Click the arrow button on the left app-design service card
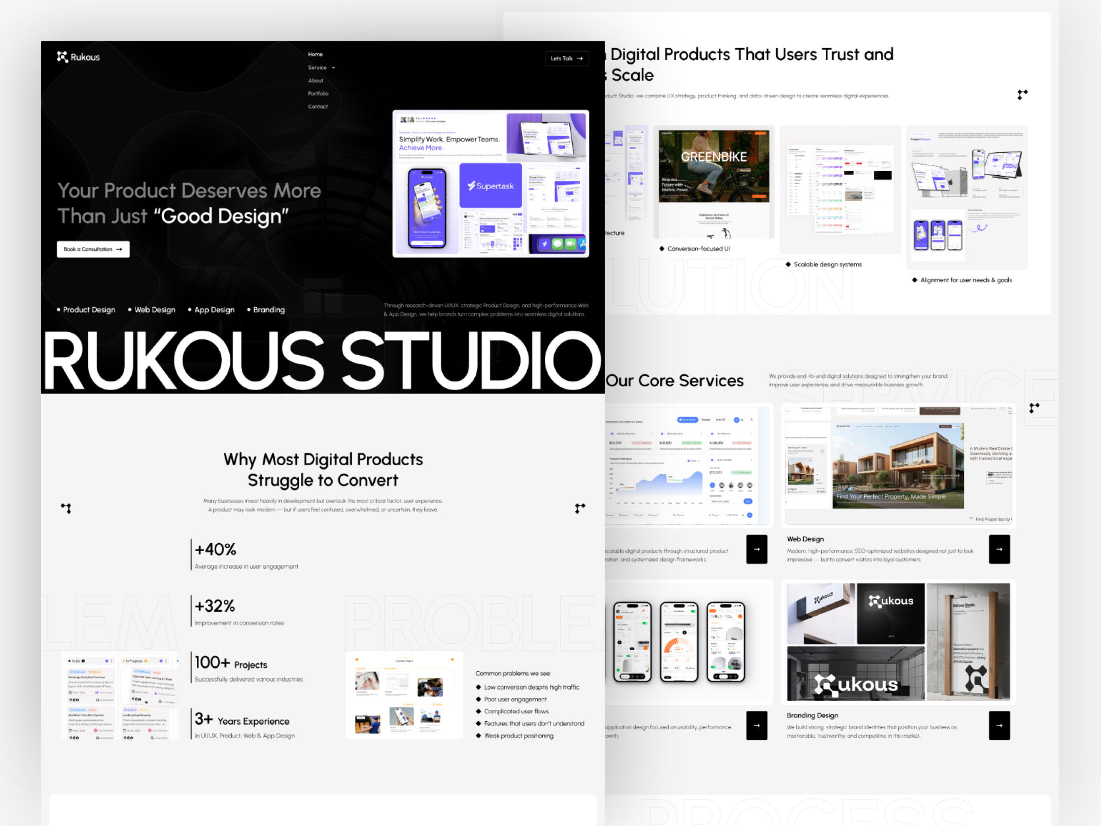This screenshot has height=826, width=1101. 756,726
